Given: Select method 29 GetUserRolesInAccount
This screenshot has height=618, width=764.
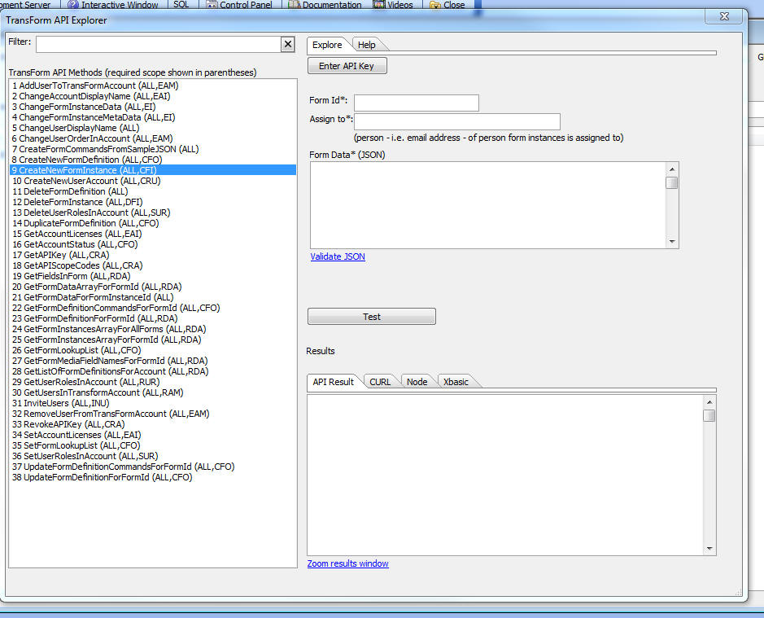Looking at the screenshot, I should 152,382.
